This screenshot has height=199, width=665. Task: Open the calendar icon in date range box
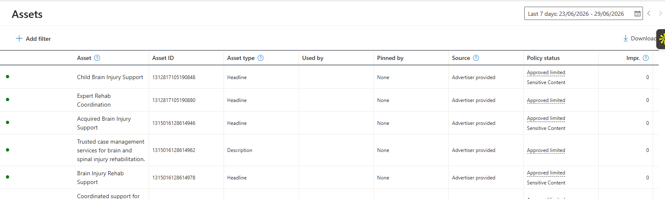tap(637, 14)
